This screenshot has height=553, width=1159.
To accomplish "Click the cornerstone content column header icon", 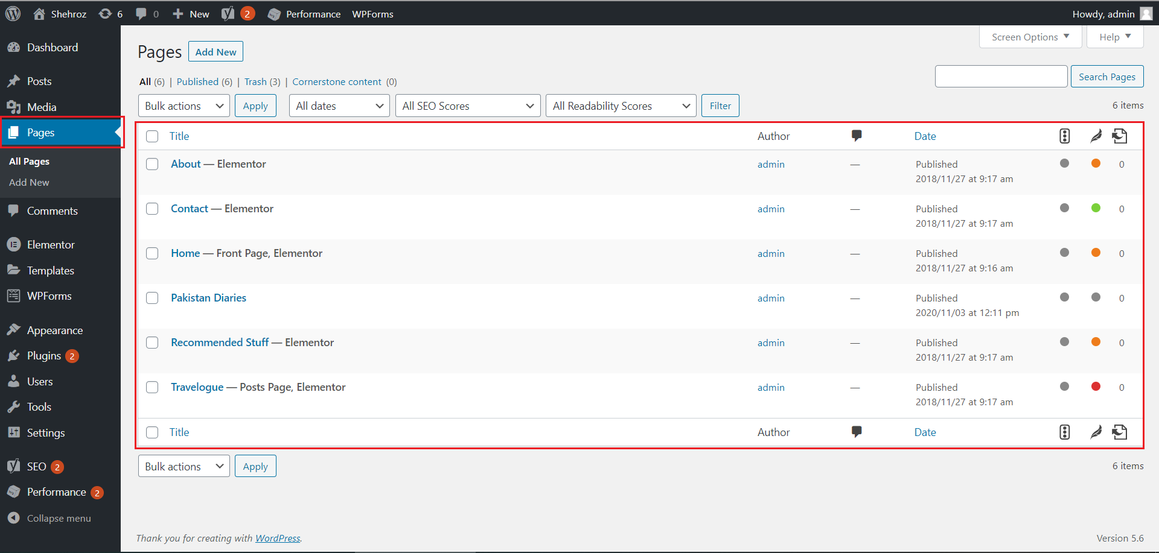I will [x=1119, y=136].
